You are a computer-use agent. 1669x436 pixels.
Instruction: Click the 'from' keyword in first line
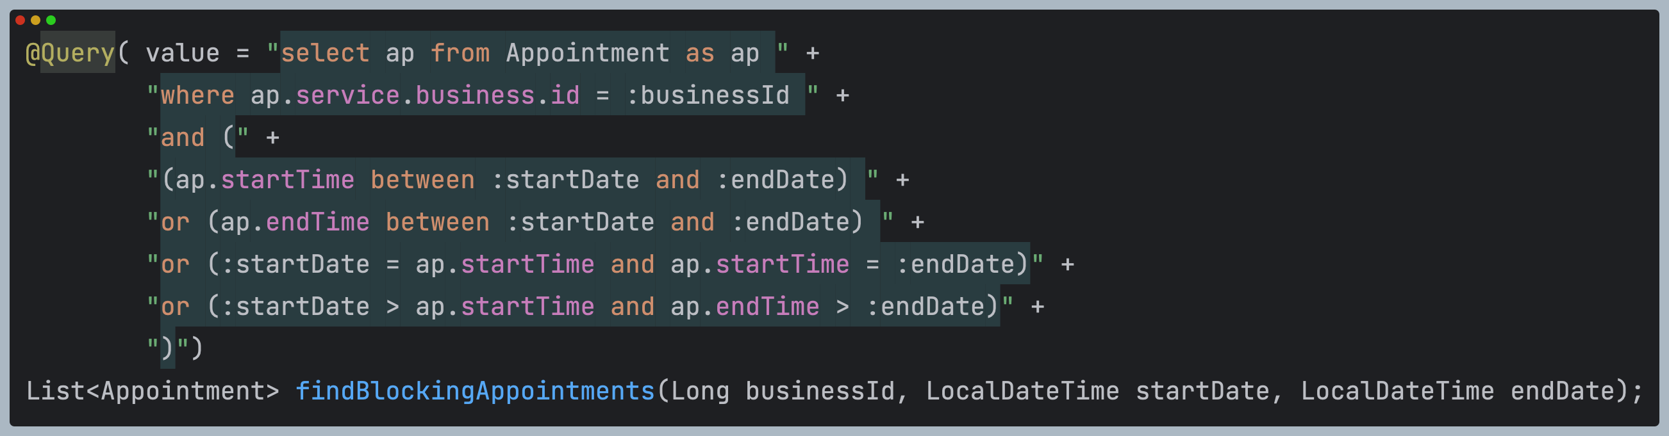[x=460, y=53]
